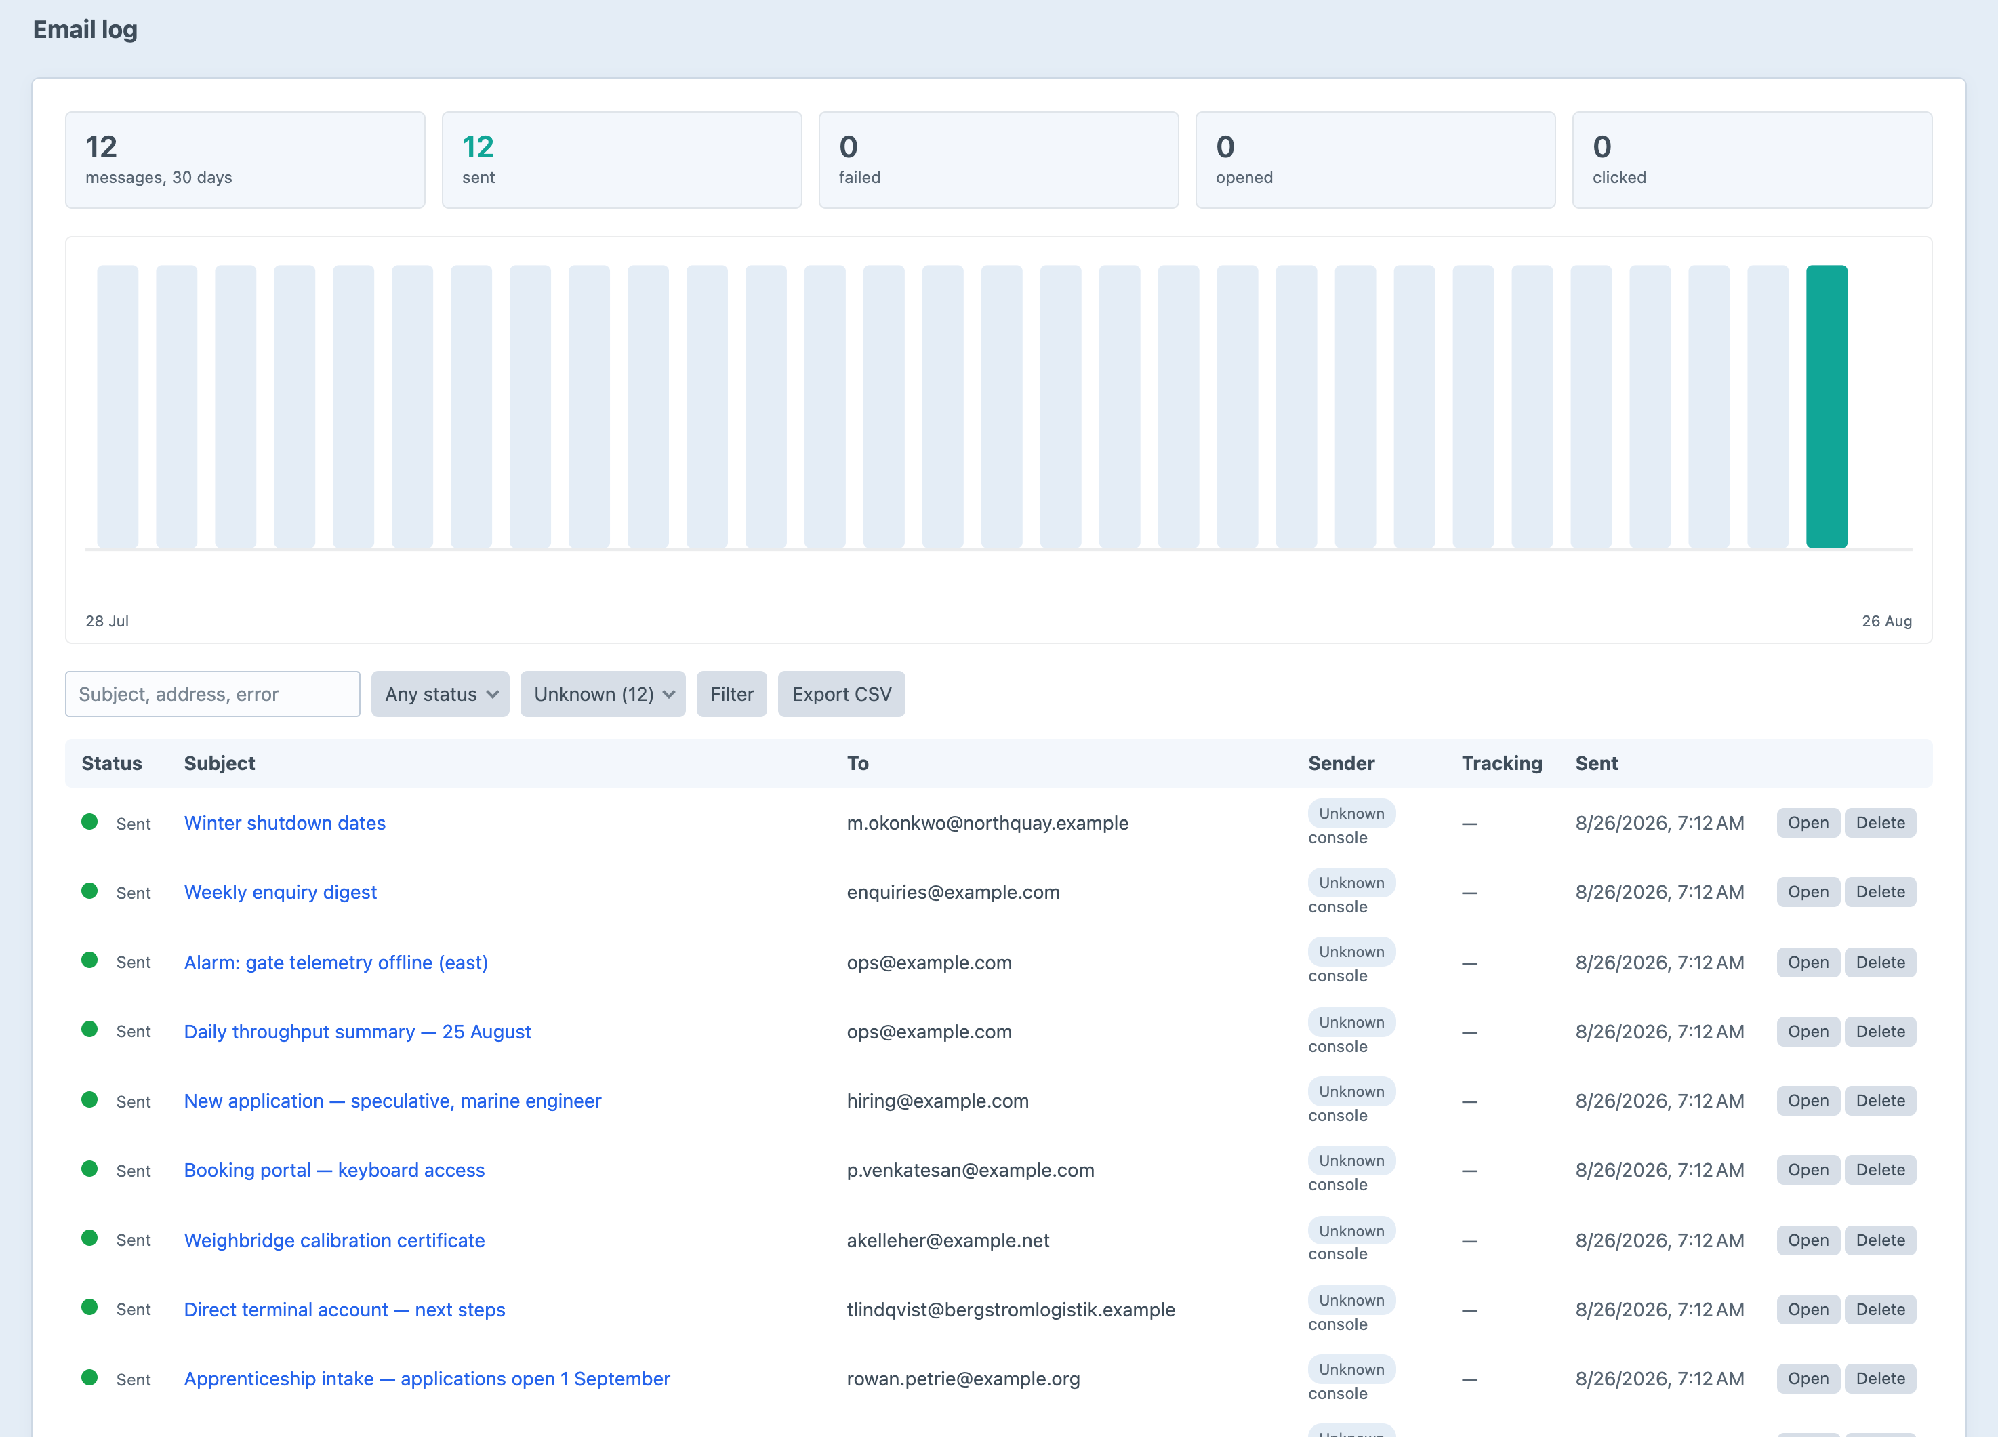Click Delete button for Alarm: gate telemetry row
Screen dimensions: 1998x1437
(x=1880, y=963)
